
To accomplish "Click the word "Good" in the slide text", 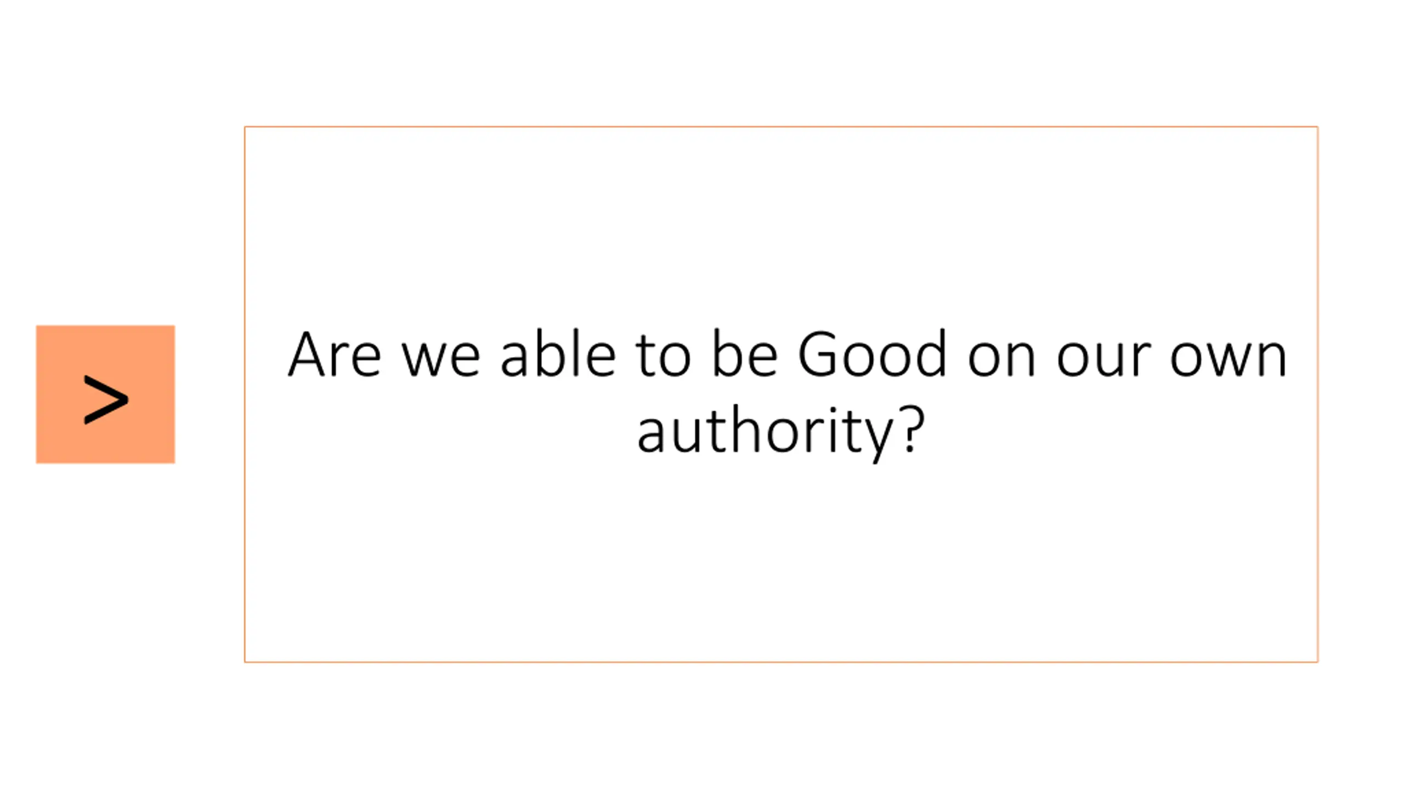I will [x=871, y=354].
